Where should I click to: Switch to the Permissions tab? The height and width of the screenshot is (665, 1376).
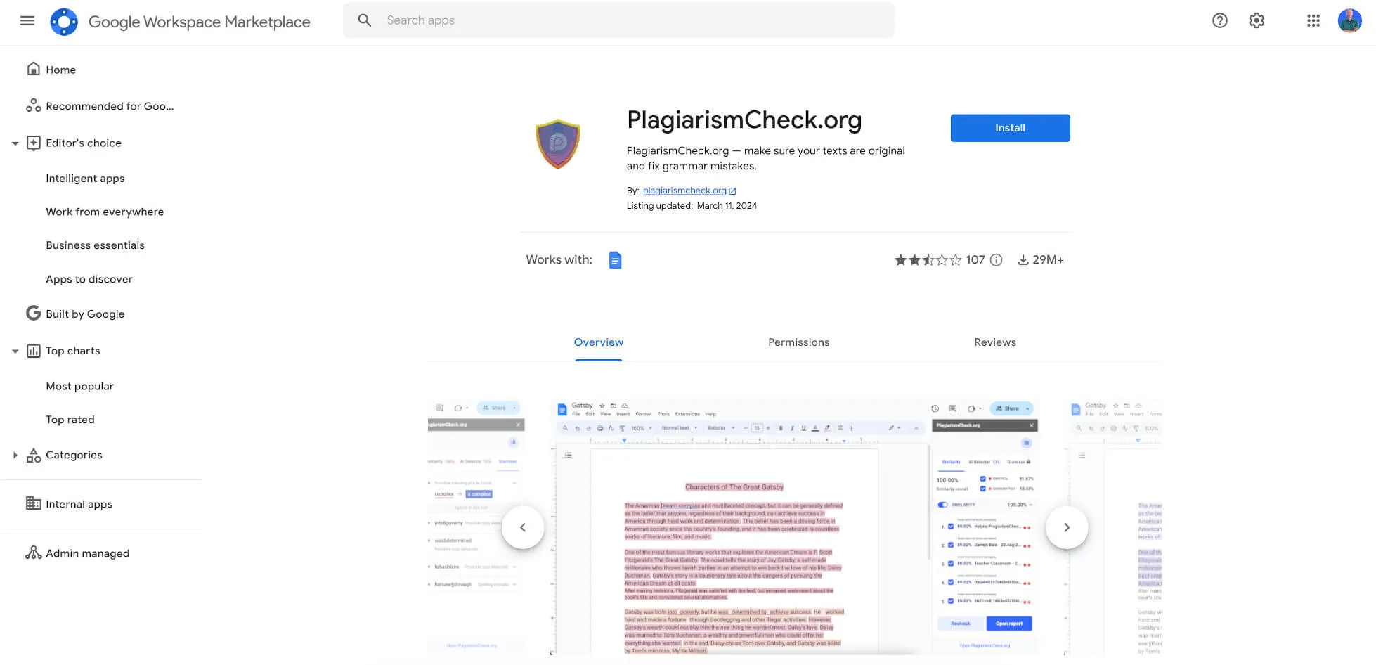click(x=798, y=342)
